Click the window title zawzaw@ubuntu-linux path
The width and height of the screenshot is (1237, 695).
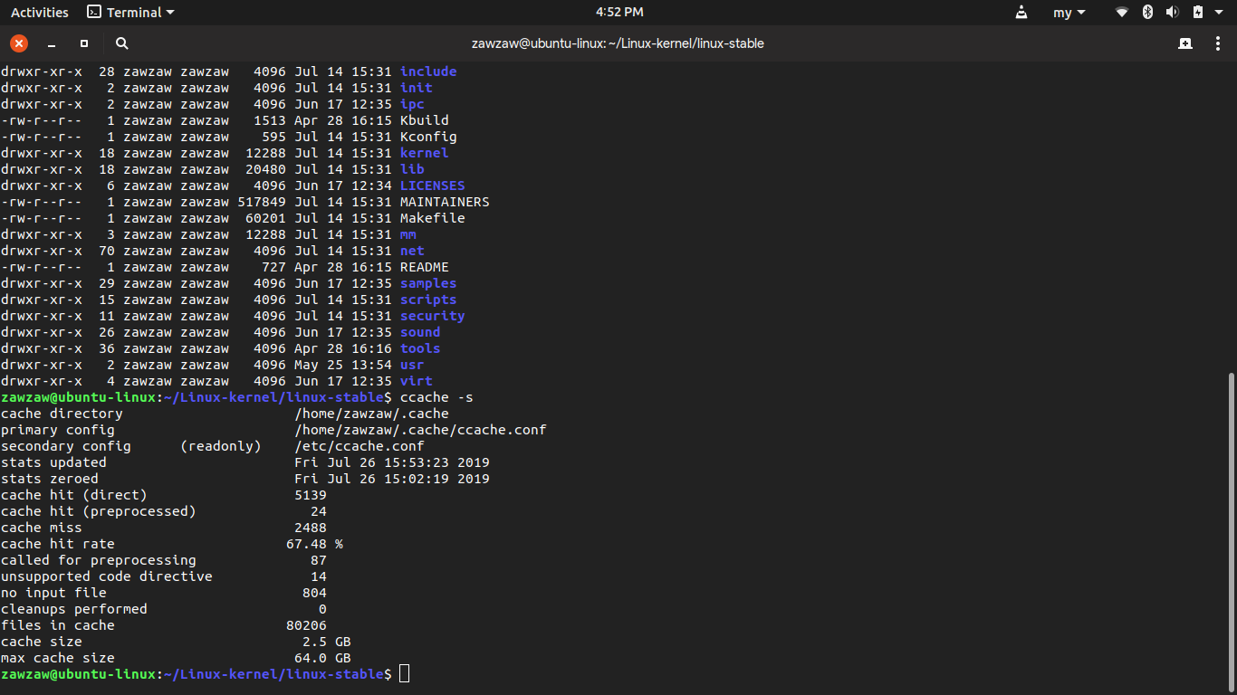(618, 43)
